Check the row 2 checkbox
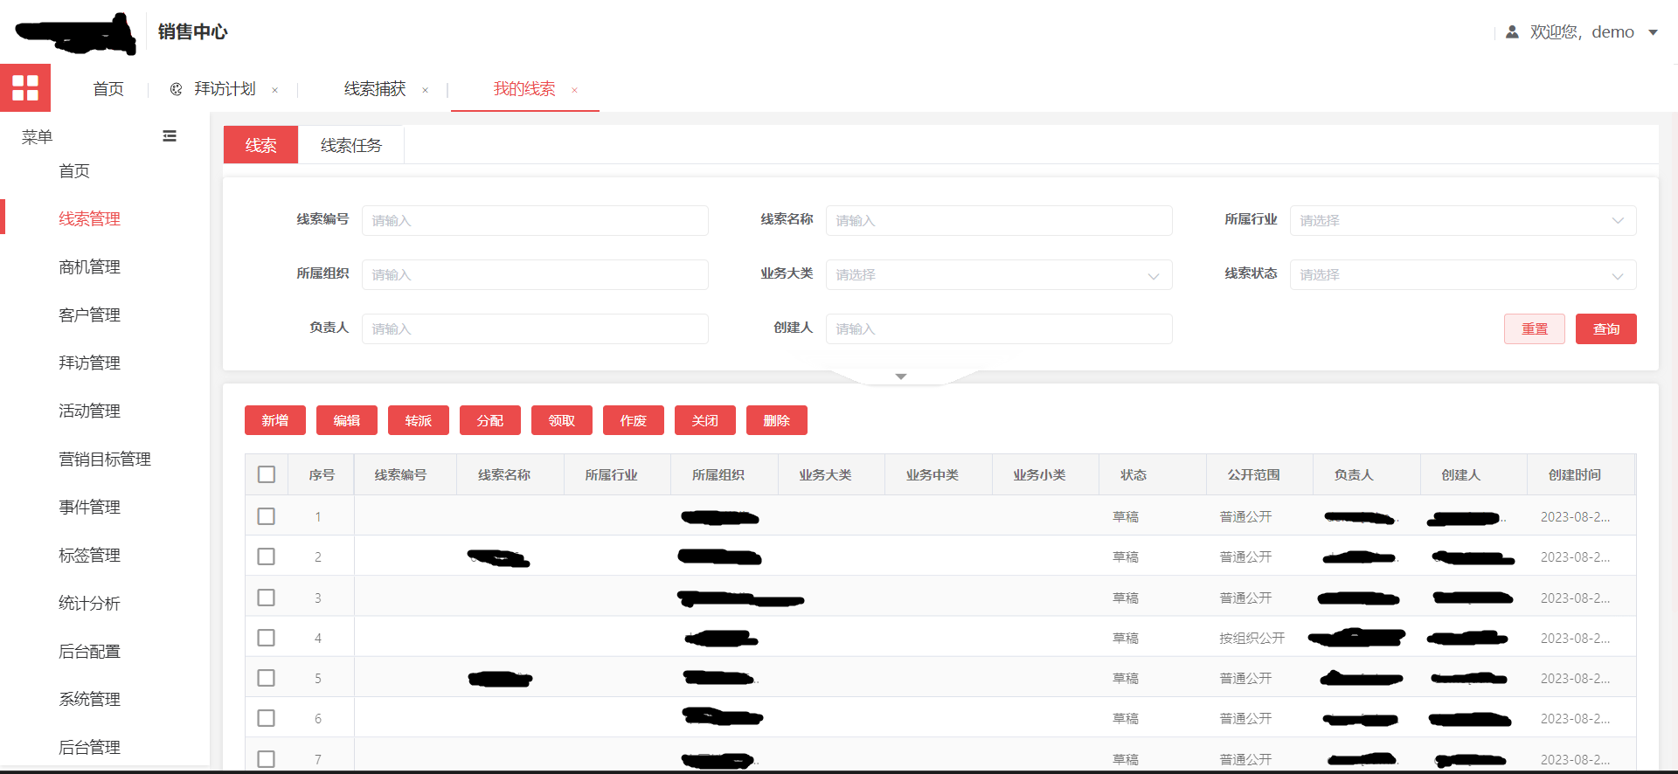The image size is (1678, 774). point(267,556)
